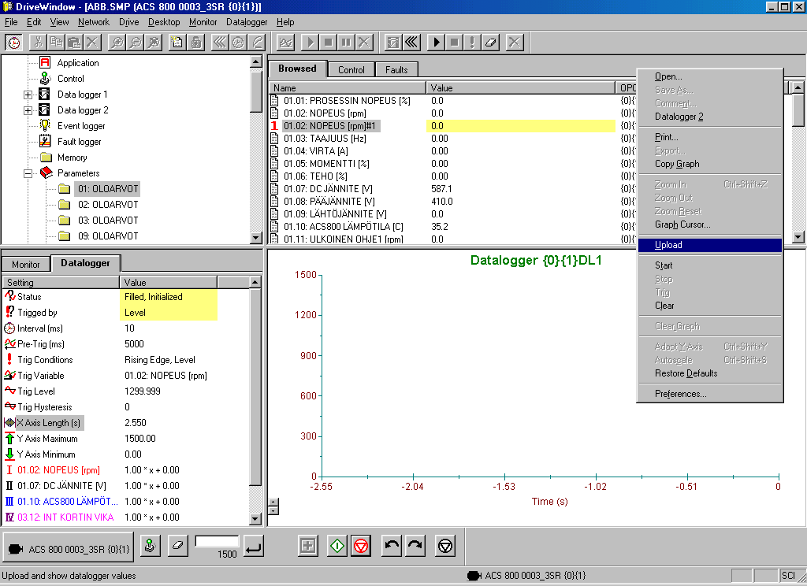This screenshot has height=586, width=807.
Task: Expand the Data logger 2 tree node
Action: click(28, 110)
